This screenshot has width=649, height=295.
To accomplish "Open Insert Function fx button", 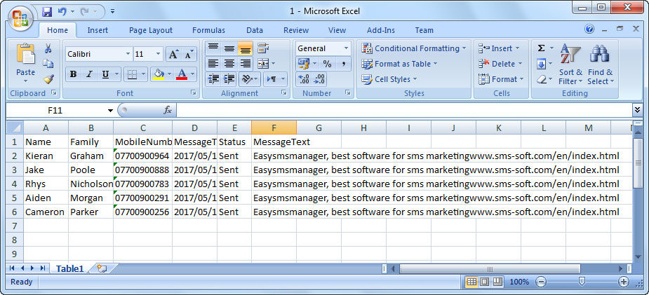I will [x=167, y=110].
